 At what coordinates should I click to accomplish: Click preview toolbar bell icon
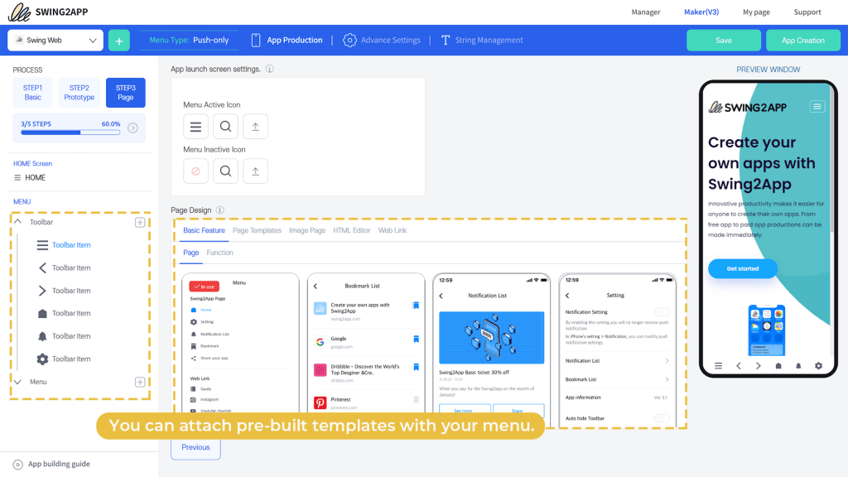[798, 366]
